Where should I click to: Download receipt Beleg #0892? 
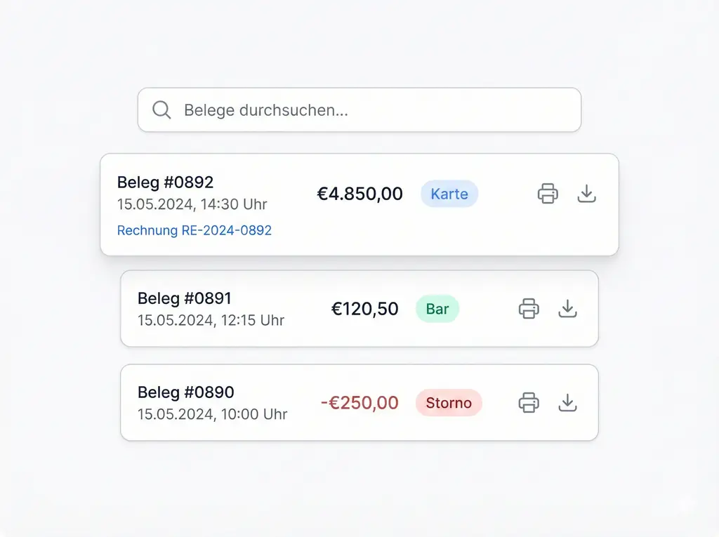tap(586, 194)
